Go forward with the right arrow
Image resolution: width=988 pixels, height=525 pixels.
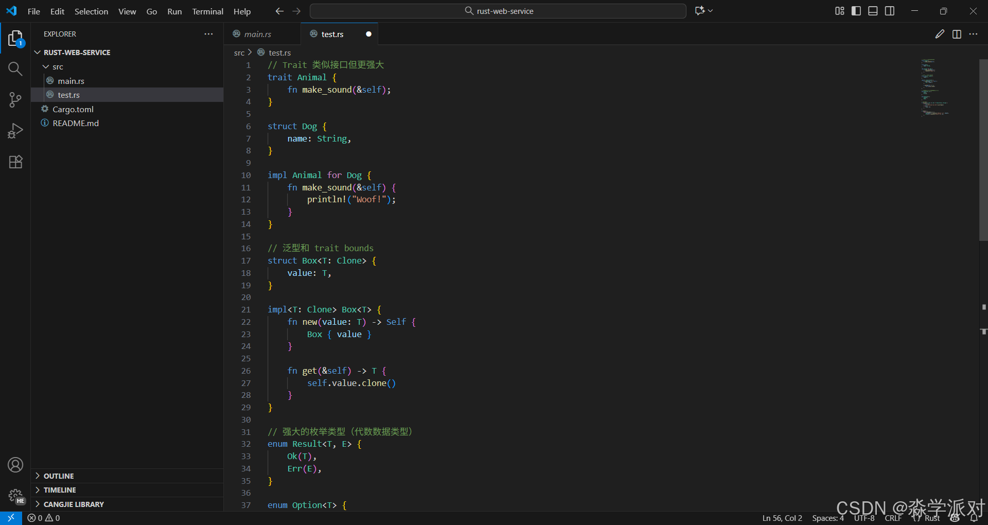pyautogui.click(x=296, y=11)
